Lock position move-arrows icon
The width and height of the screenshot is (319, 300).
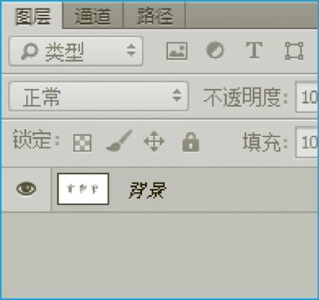coord(154,141)
